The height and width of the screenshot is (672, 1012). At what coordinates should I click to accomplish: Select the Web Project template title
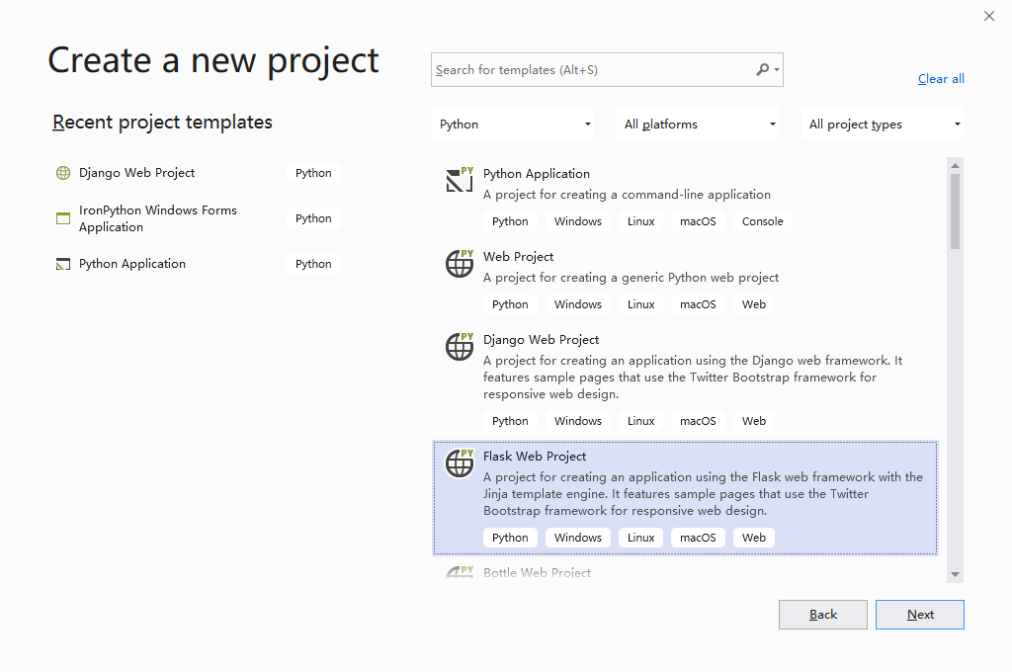518,256
